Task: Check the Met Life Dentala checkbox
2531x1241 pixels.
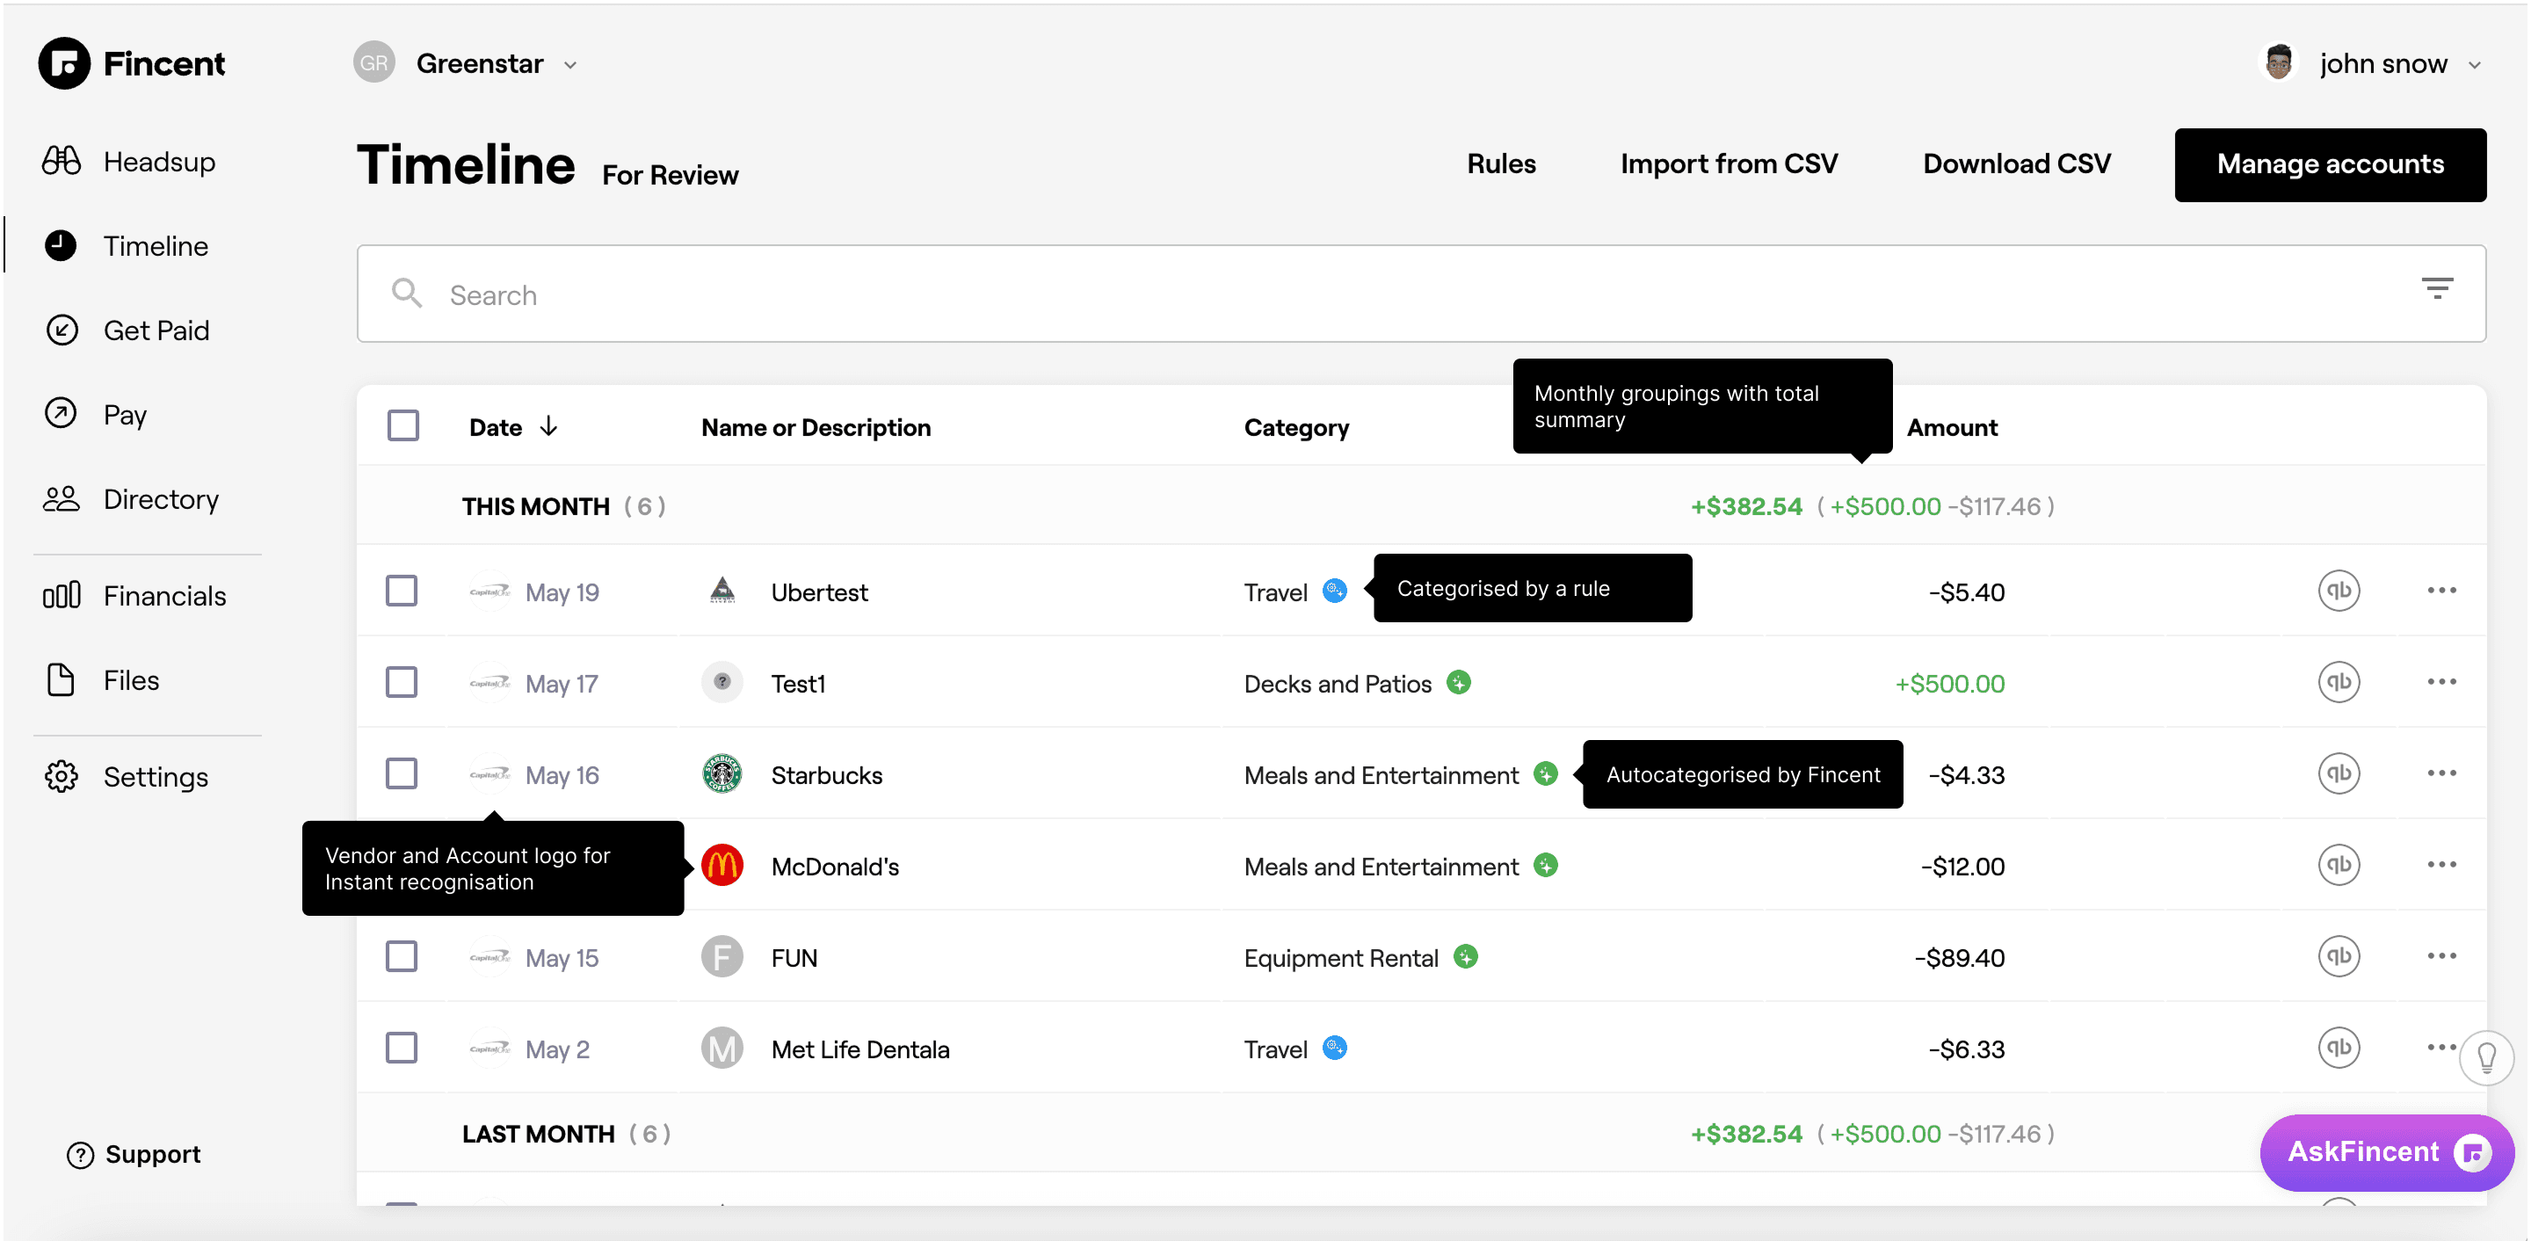Action: 401,1048
